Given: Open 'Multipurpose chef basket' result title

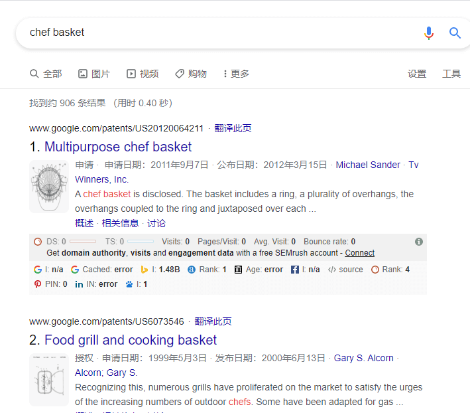Looking at the screenshot, I should [x=118, y=147].
